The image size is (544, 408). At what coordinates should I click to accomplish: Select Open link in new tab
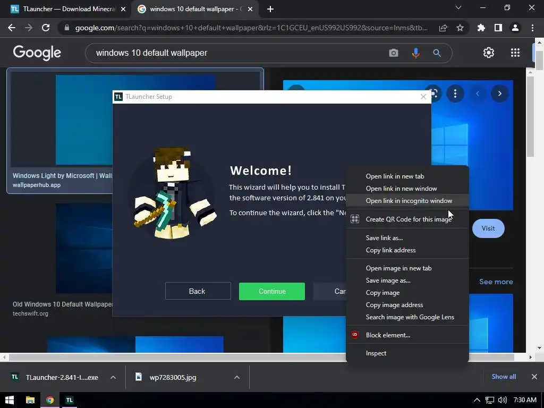pyautogui.click(x=407, y=176)
